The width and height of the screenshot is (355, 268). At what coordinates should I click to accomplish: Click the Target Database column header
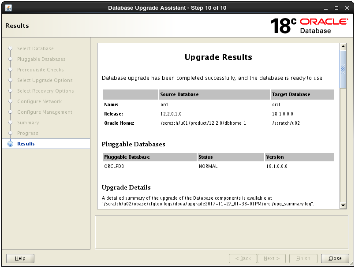[303, 94]
